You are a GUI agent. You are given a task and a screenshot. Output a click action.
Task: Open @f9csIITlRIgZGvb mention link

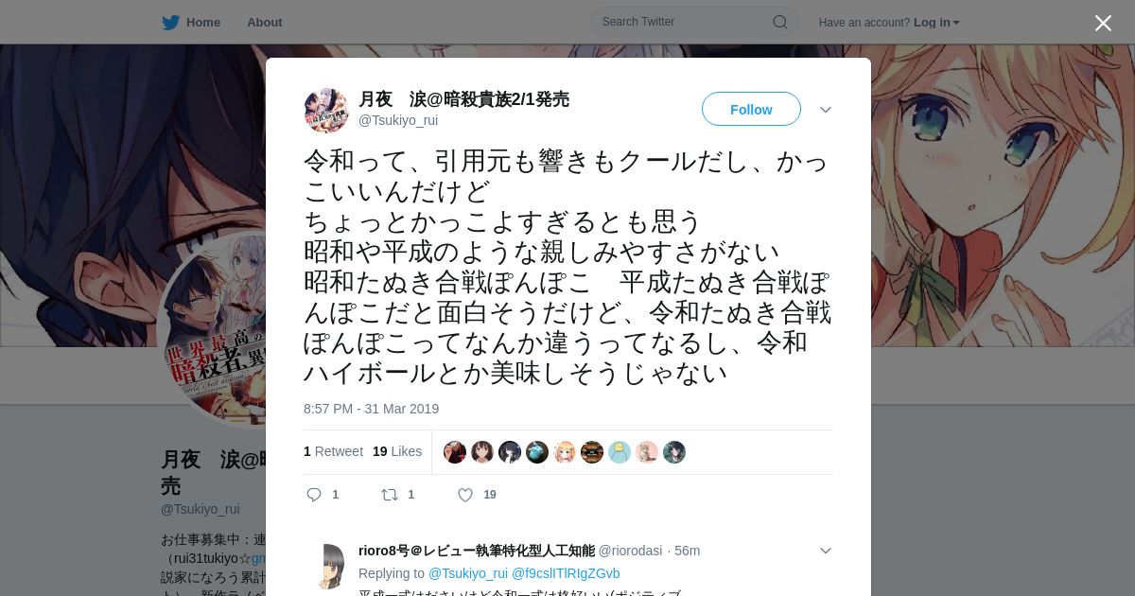(x=566, y=573)
